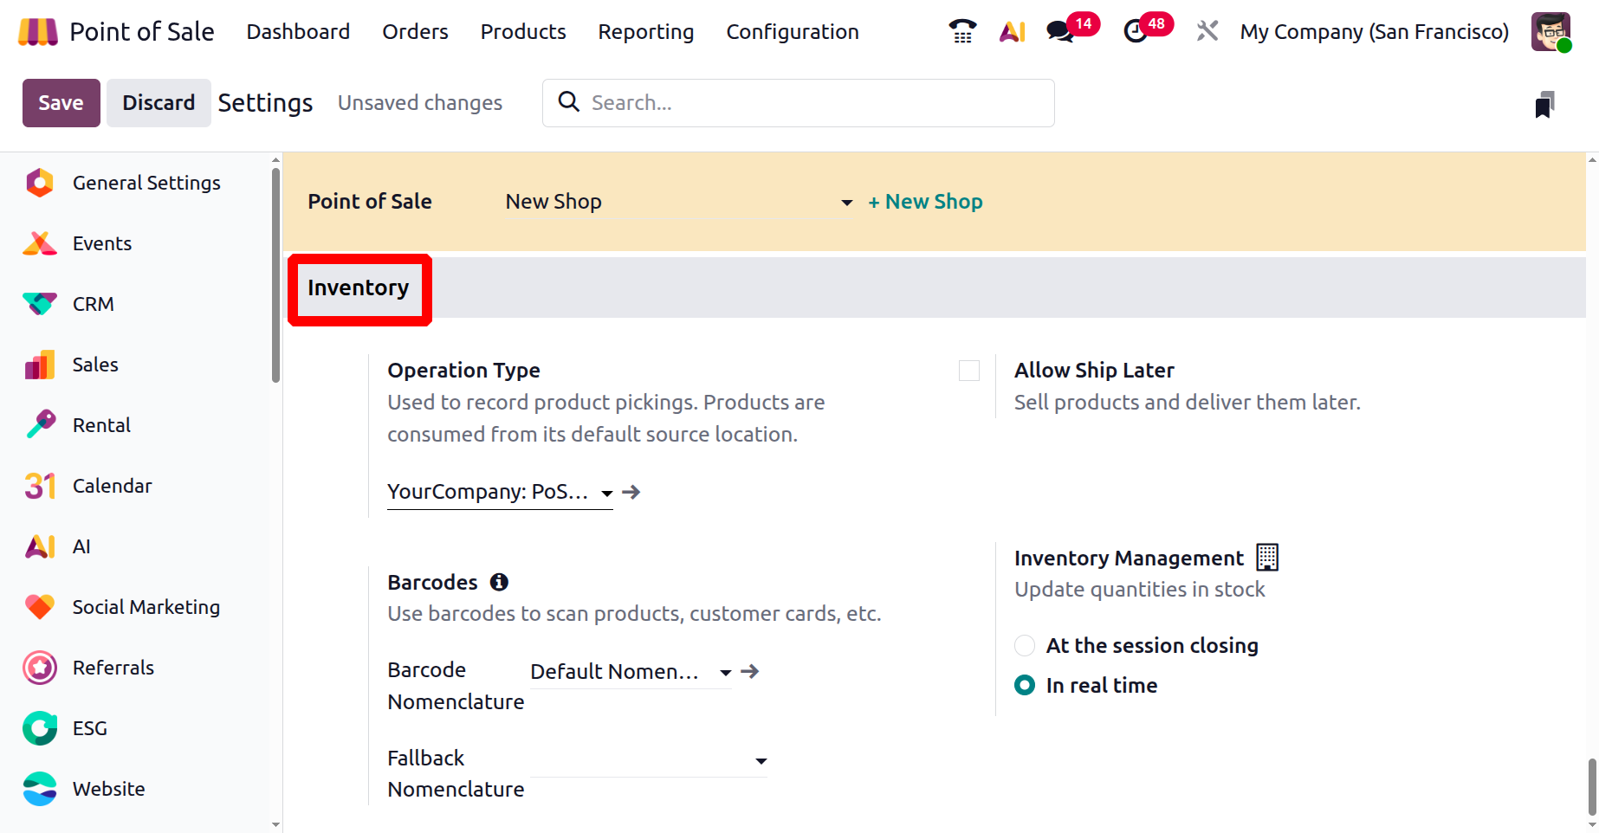Open the chat messages icon

pyautogui.click(x=1059, y=32)
